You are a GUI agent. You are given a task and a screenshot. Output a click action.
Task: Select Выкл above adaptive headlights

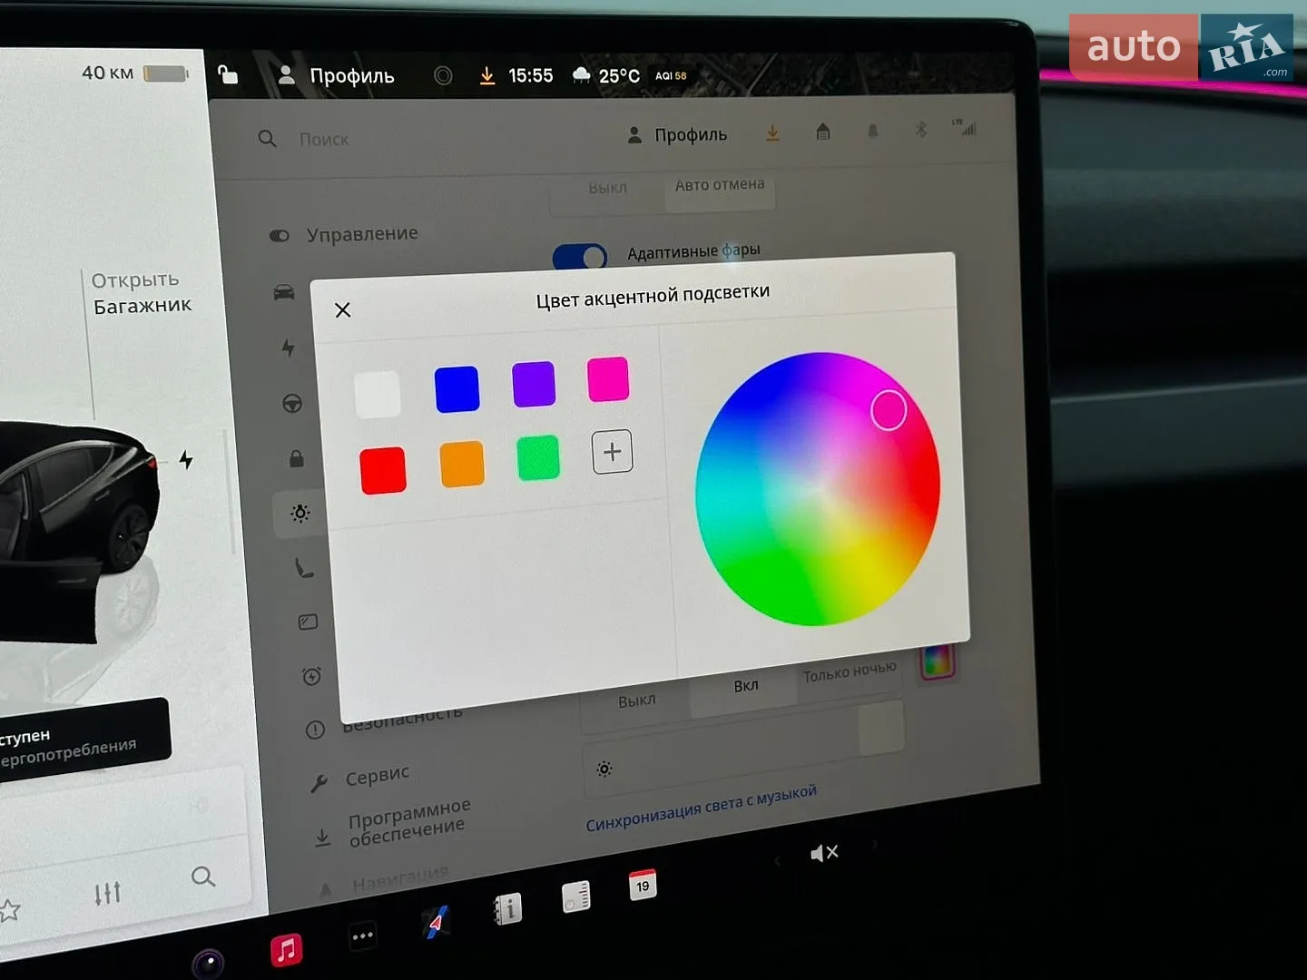[x=607, y=188]
